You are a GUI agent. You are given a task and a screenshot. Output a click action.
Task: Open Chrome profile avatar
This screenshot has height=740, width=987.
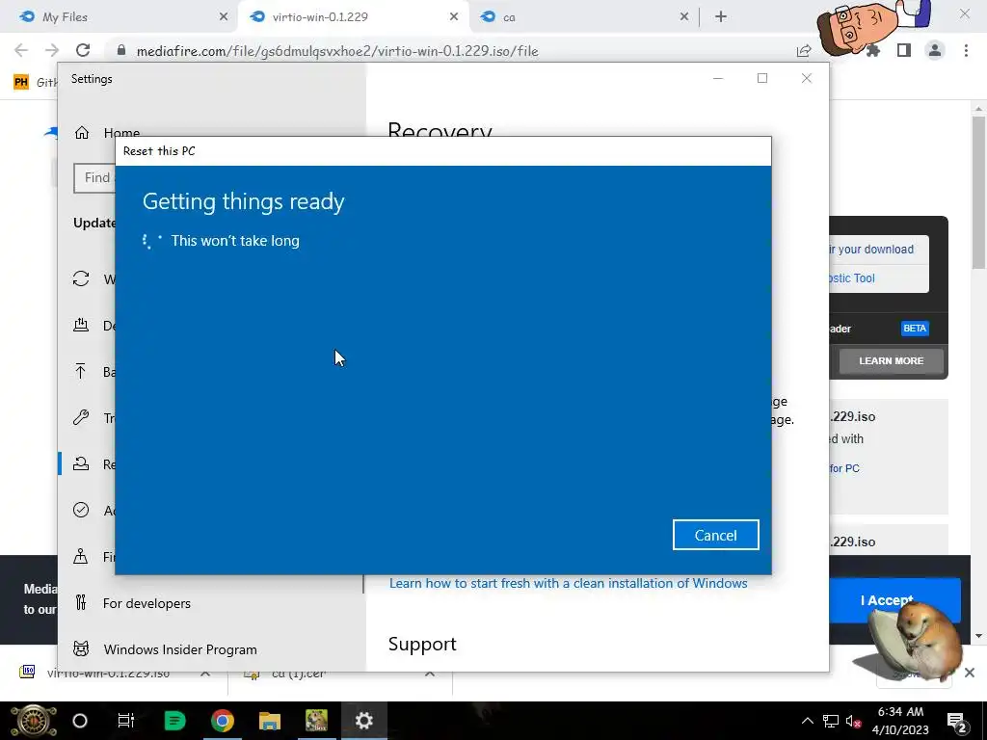point(935,50)
